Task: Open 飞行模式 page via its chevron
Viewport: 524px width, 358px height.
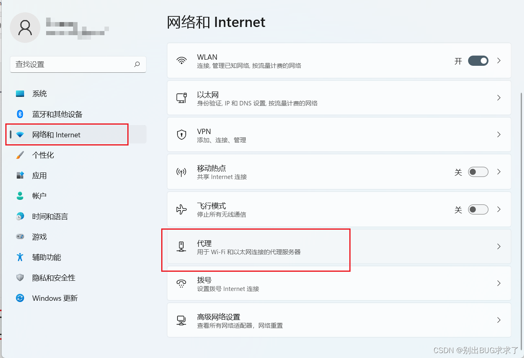Action: pyautogui.click(x=499, y=209)
